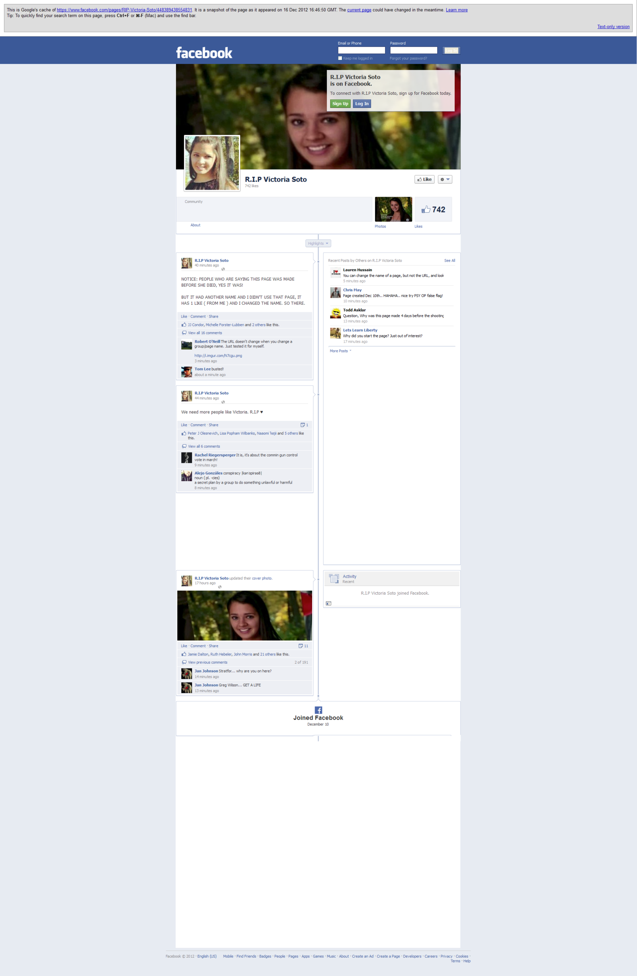
Task: Click the Activity panel icon
Action: pos(334,578)
